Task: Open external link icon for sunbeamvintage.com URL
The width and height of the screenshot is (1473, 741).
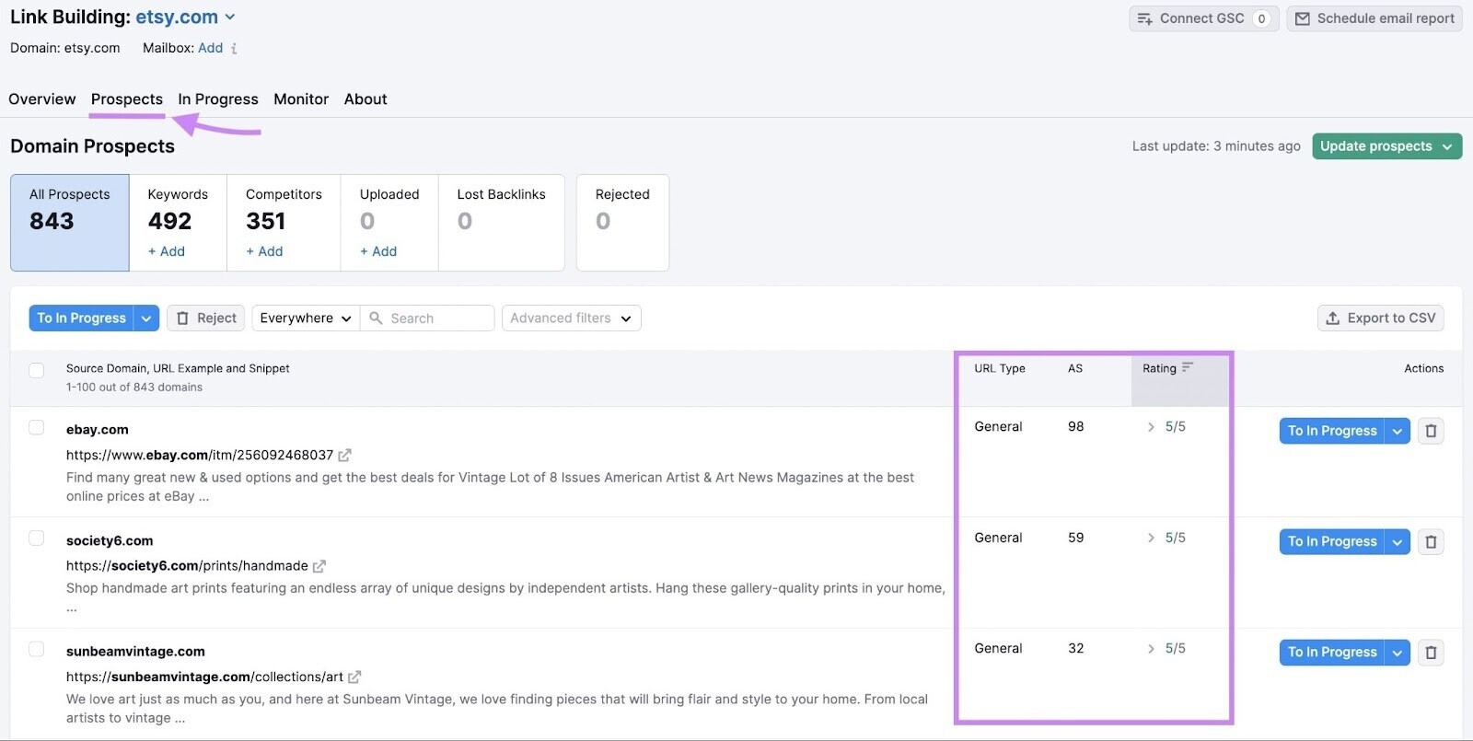Action: 354,677
